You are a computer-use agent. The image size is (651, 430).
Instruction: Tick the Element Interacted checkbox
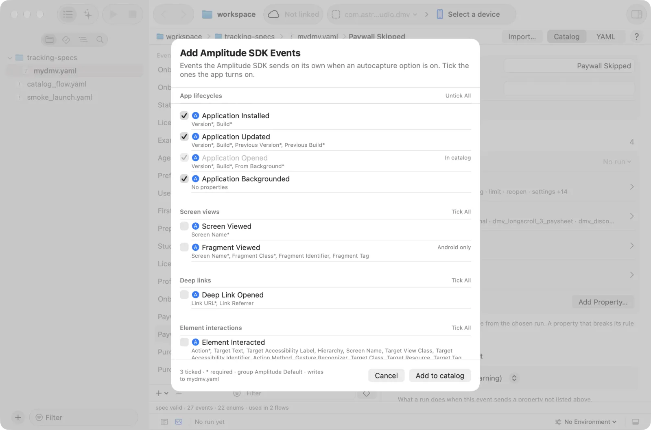point(184,342)
